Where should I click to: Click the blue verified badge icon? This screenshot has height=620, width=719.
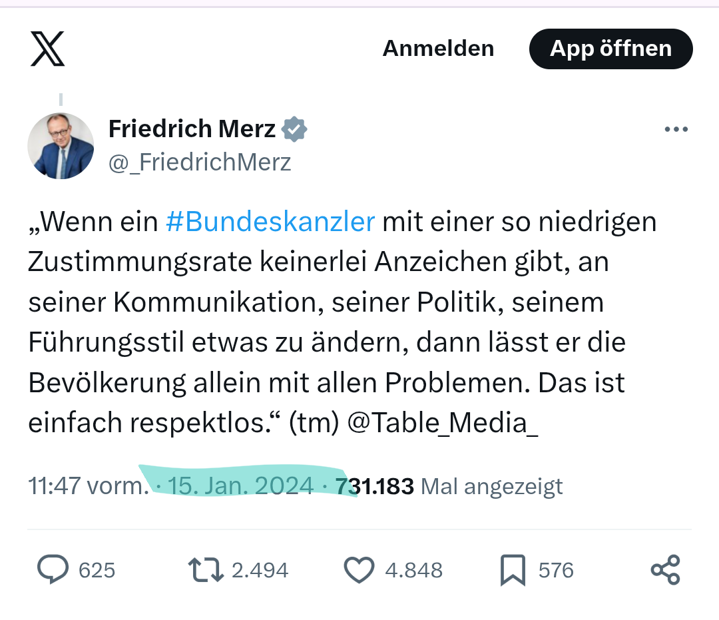[294, 129]
